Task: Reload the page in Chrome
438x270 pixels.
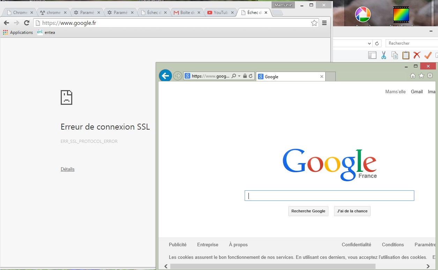Action: [27, 23]
